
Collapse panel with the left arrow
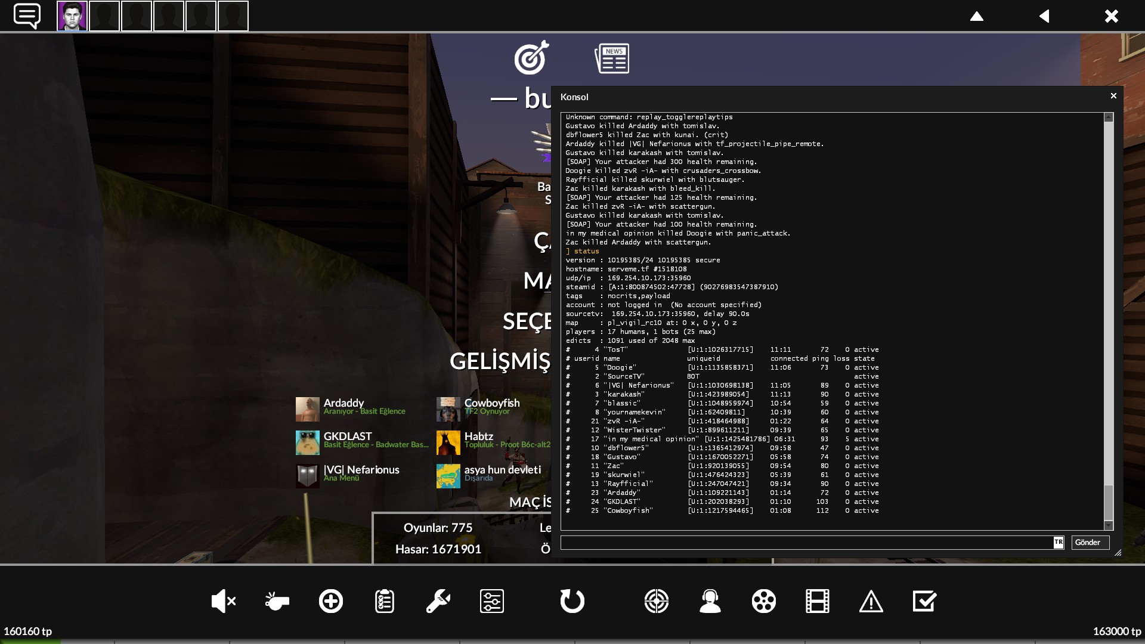[1044, 16]
